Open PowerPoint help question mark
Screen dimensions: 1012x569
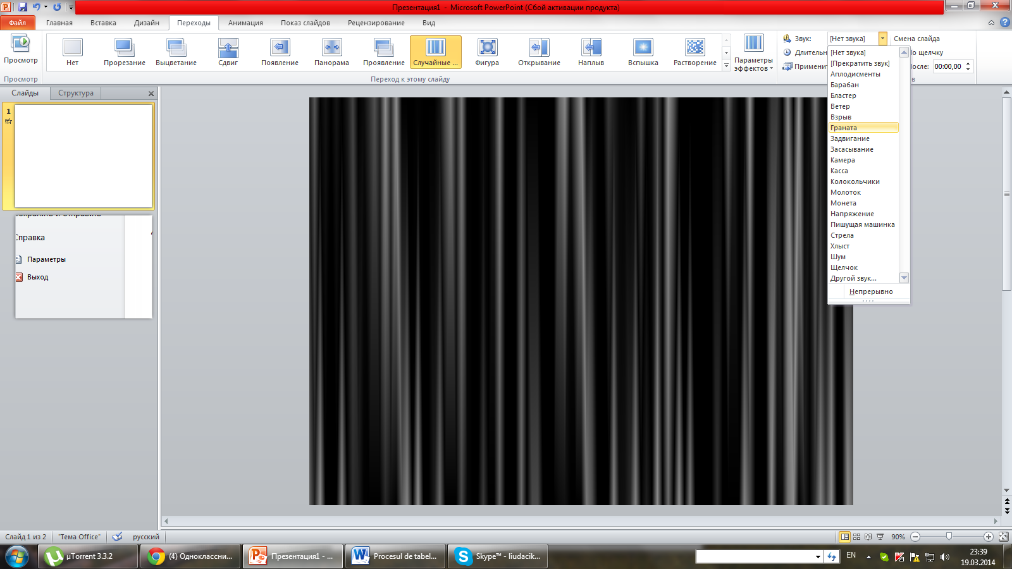(1005, 22)
